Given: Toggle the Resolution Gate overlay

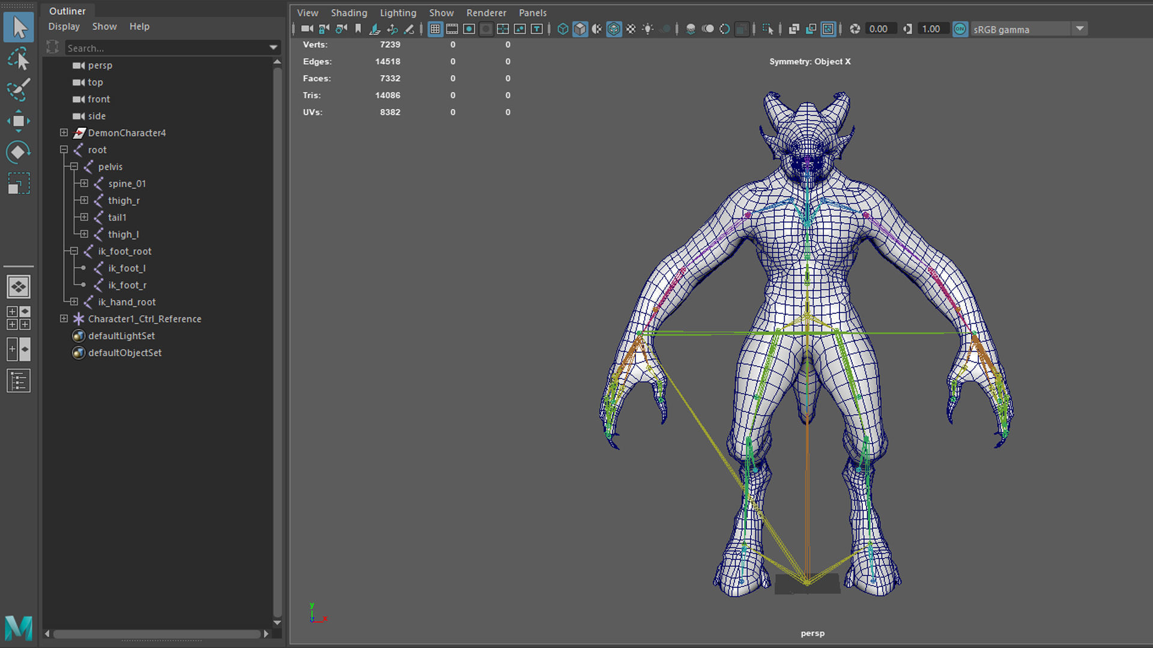Looking at the screenshot, I should 469,29.
